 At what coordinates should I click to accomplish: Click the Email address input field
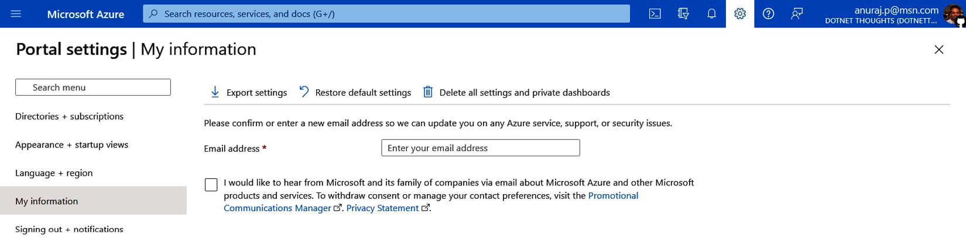(x=480, y=148)
